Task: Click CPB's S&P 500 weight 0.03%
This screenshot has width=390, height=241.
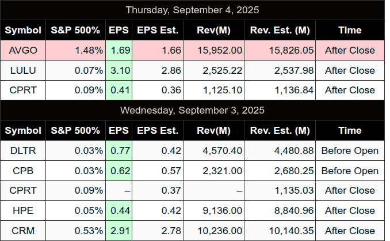Action: (x=75, y=171)
